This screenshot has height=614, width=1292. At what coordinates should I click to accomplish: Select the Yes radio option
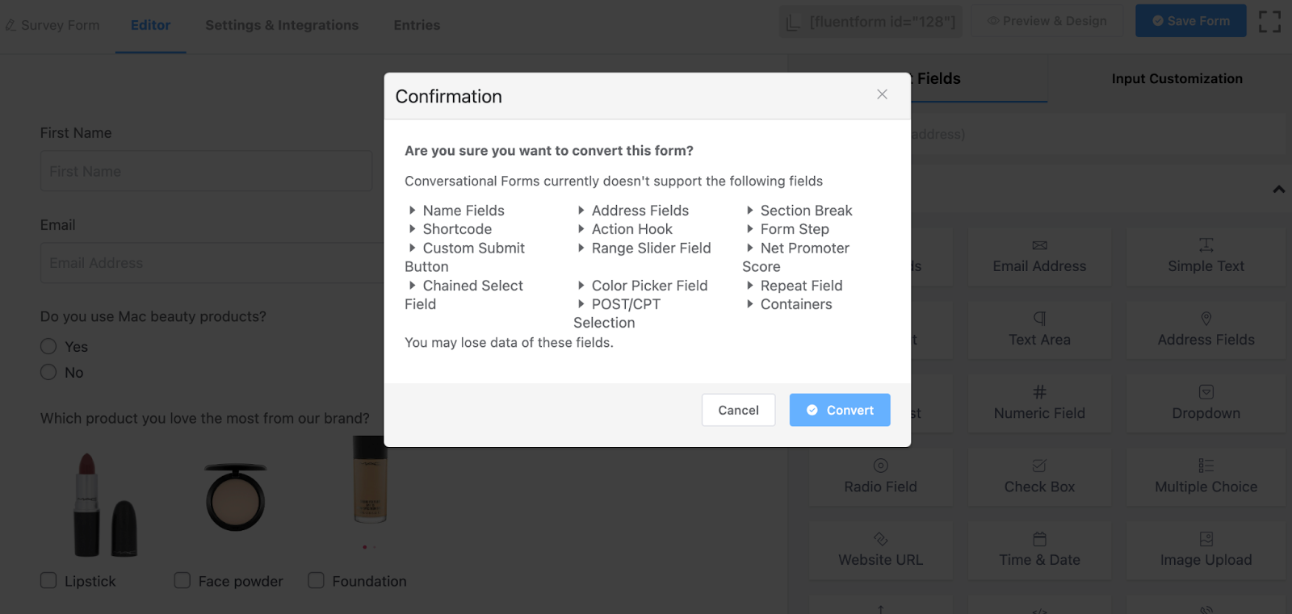[x=48, y=346]
